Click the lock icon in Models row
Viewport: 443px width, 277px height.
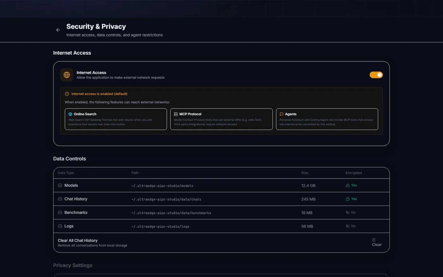click(347, 186)
